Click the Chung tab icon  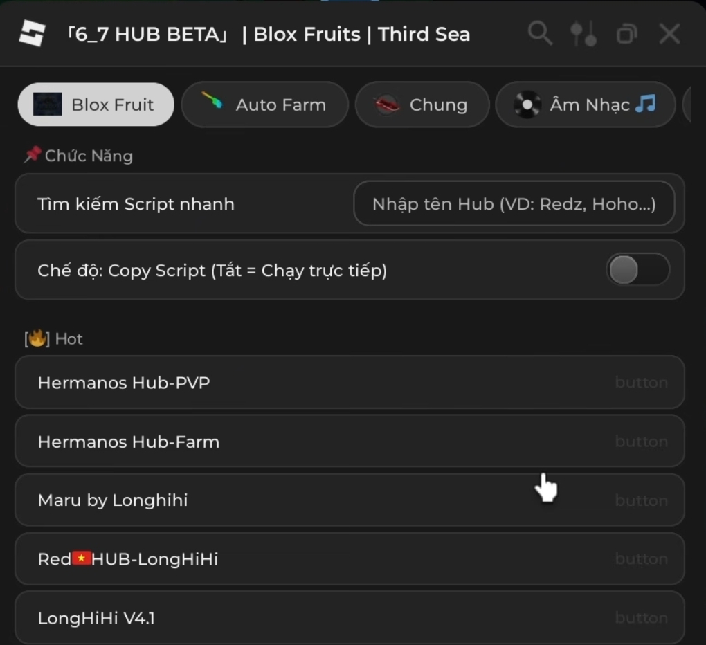(x=388, y=105)
